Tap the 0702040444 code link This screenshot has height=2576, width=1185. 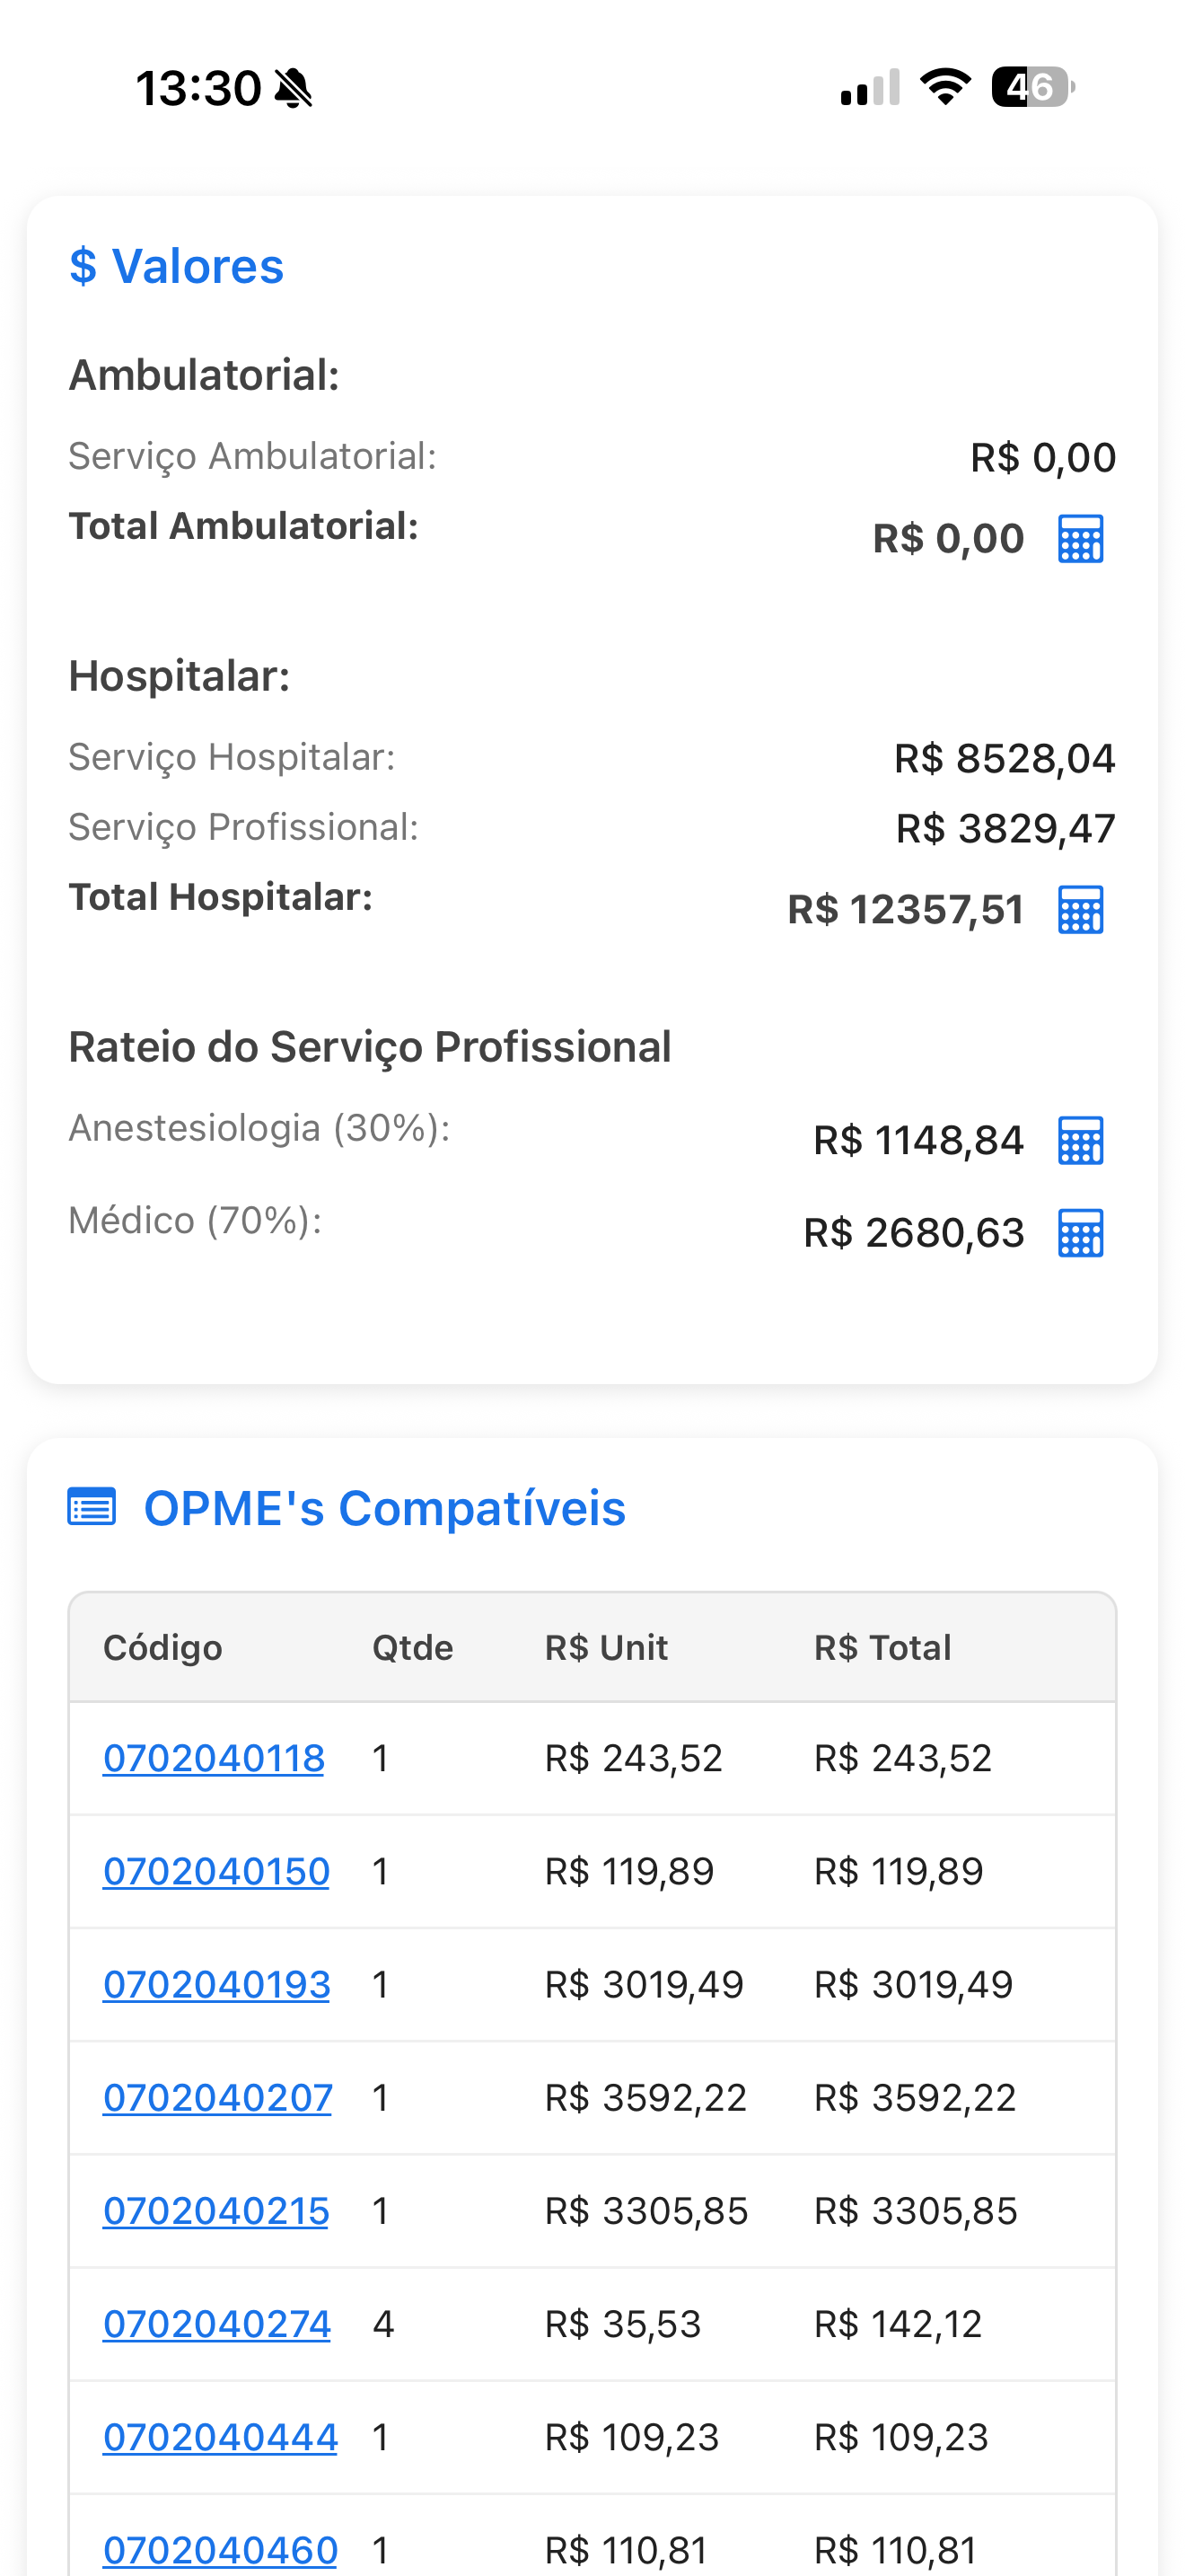(x=220, y=2436)
